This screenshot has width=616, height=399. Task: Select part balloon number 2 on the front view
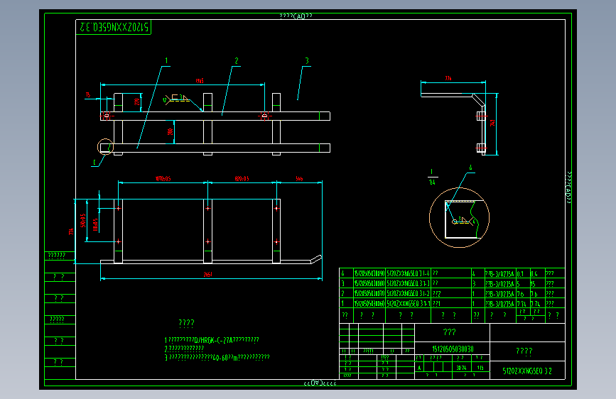(x=236, y=60)
